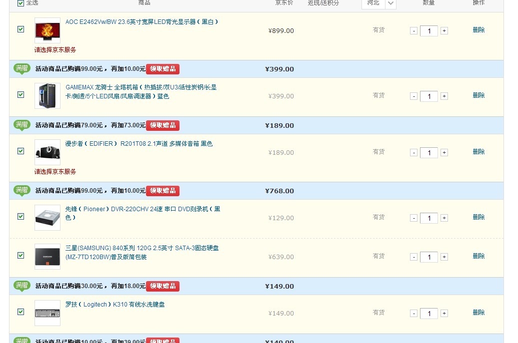Open Pioneer DVD burner product thumbnail
The width and height of the screenshot is (518, 343).
(47, 217)
